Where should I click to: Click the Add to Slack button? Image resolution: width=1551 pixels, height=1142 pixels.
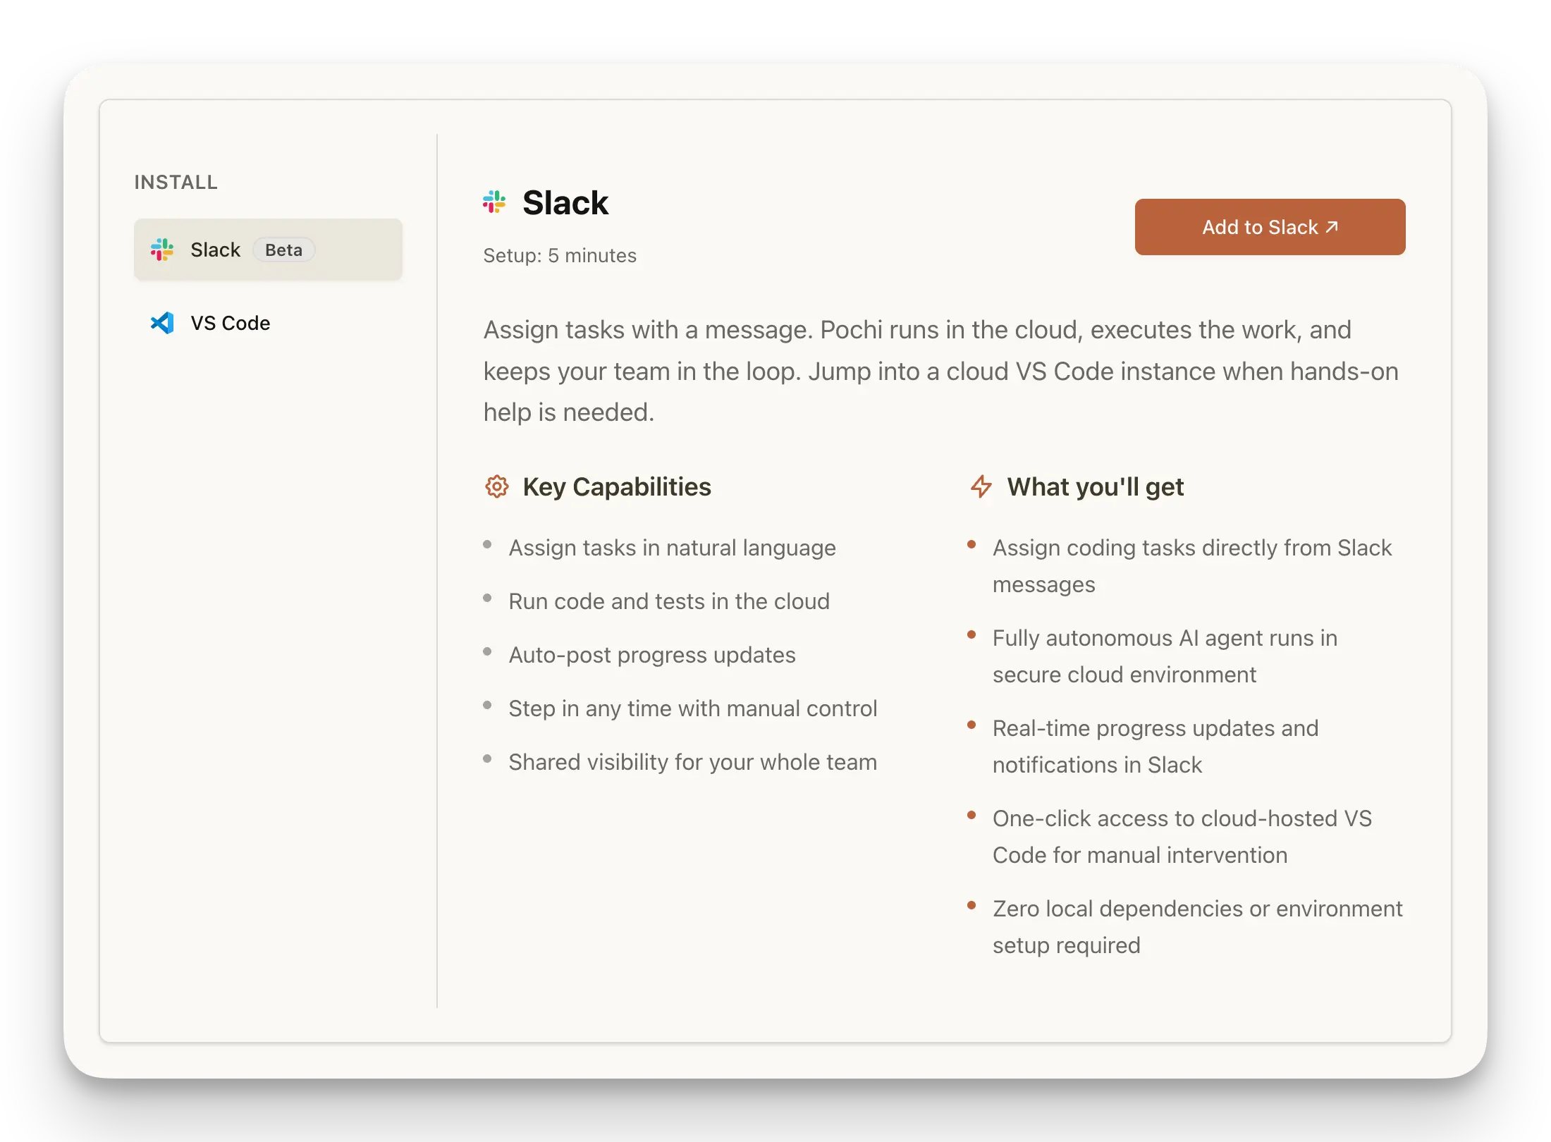pos(1270,227)
